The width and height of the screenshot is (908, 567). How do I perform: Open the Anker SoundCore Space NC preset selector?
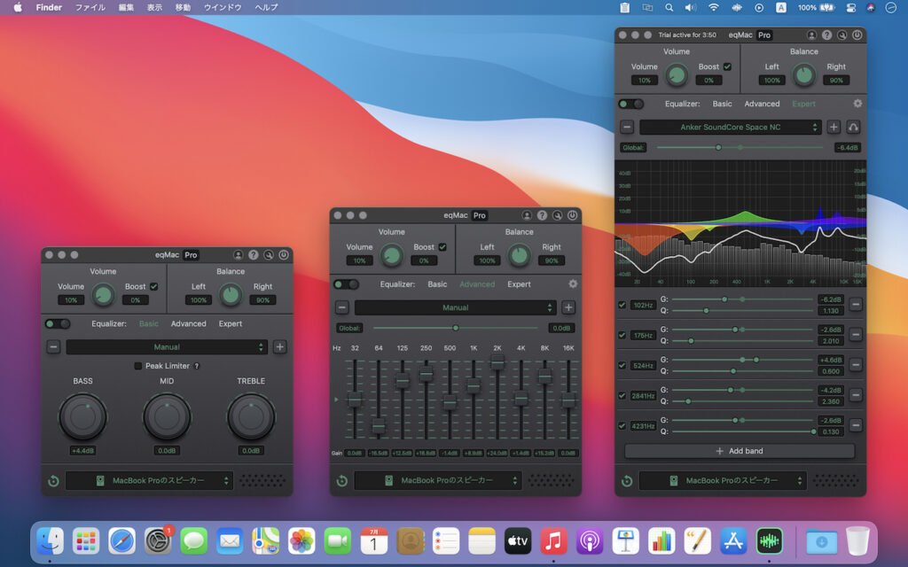tap(729, 127)
